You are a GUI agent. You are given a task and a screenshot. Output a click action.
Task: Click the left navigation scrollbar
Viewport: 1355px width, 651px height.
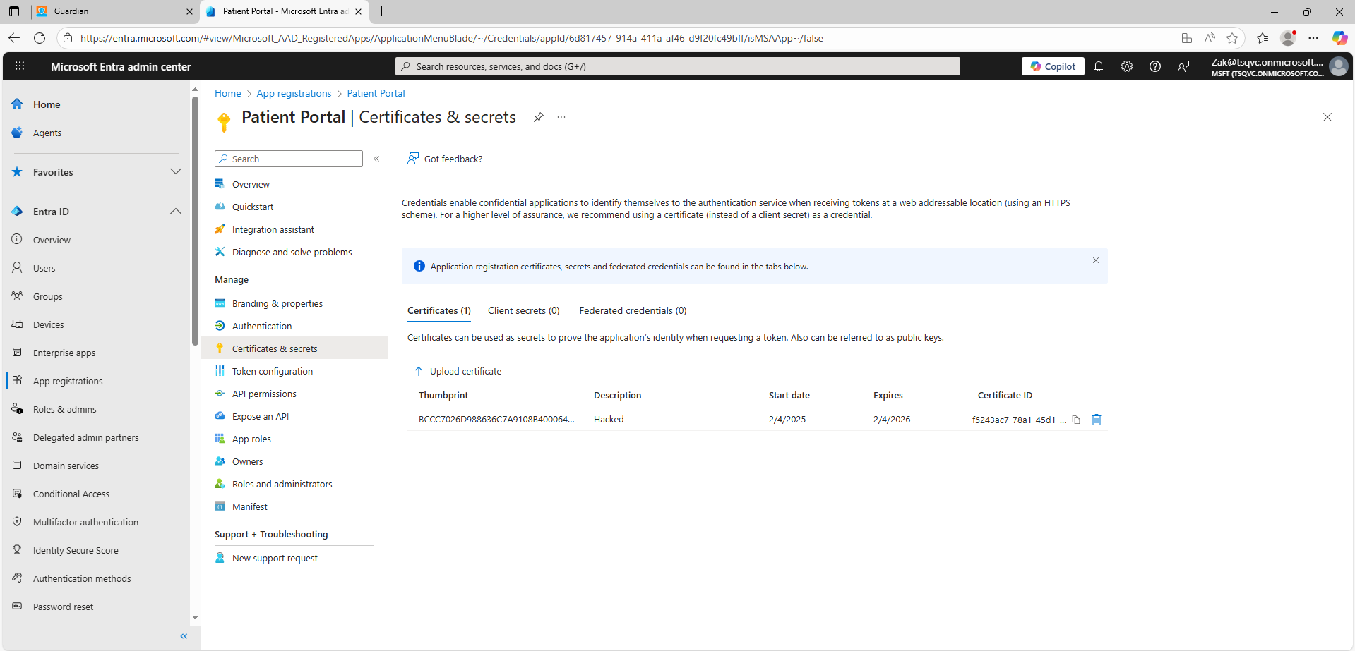point(195,219)
